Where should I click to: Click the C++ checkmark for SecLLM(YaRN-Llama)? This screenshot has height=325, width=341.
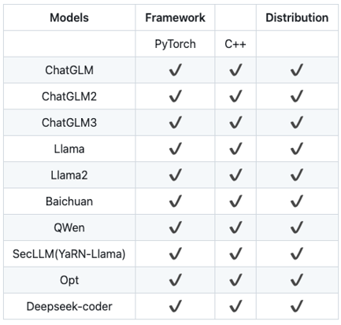(235, 253)
